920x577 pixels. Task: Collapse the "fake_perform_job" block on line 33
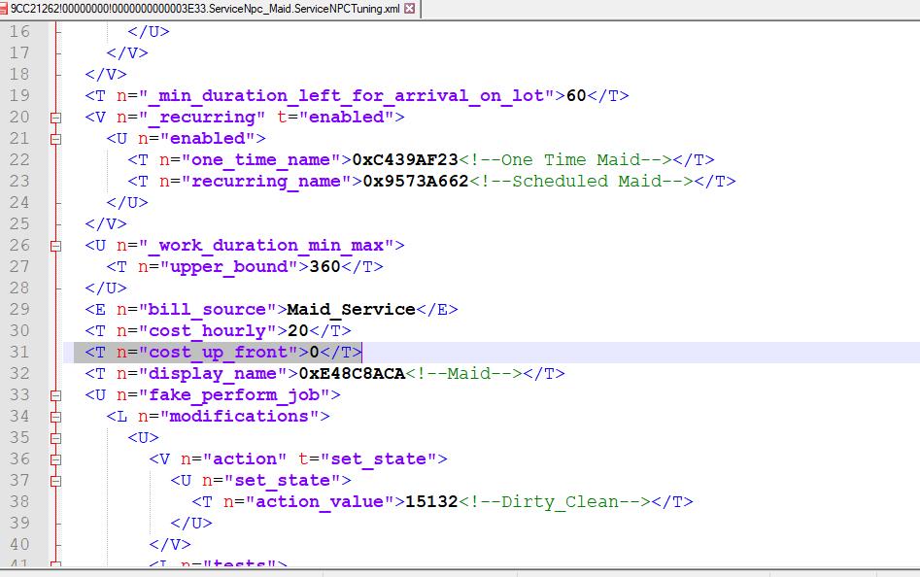point(55,395)
